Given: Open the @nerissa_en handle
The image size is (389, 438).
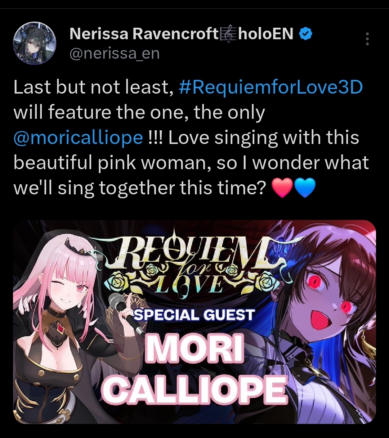Looking at the screenshot, I should pos(114,54).
